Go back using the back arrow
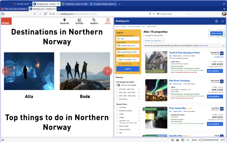The height and width of the screenshot is (142, 227). pos(34,14)
